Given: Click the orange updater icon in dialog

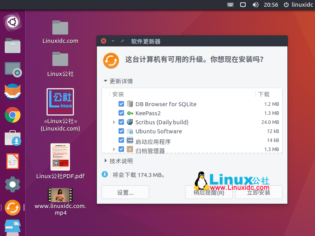Looking at the screenshot, I should (111, 61).
